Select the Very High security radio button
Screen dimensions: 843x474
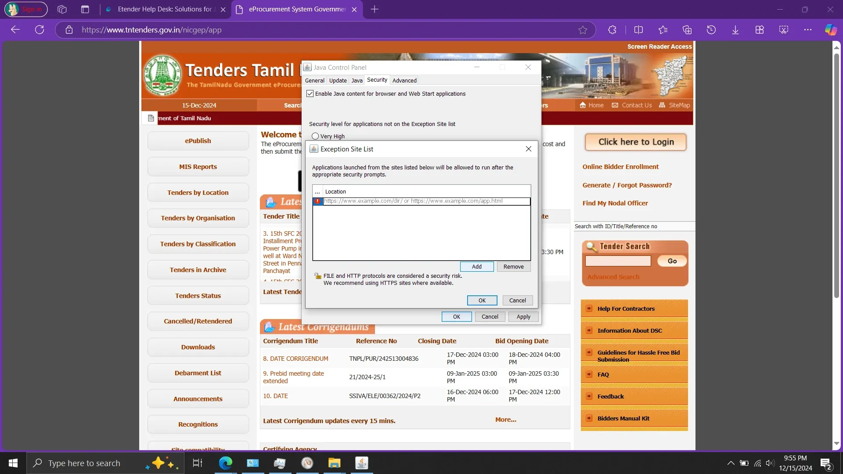(315, 136)
